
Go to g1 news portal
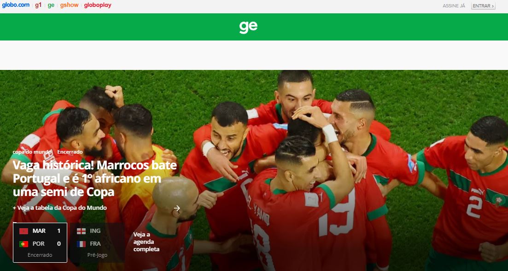coord(38,5)
